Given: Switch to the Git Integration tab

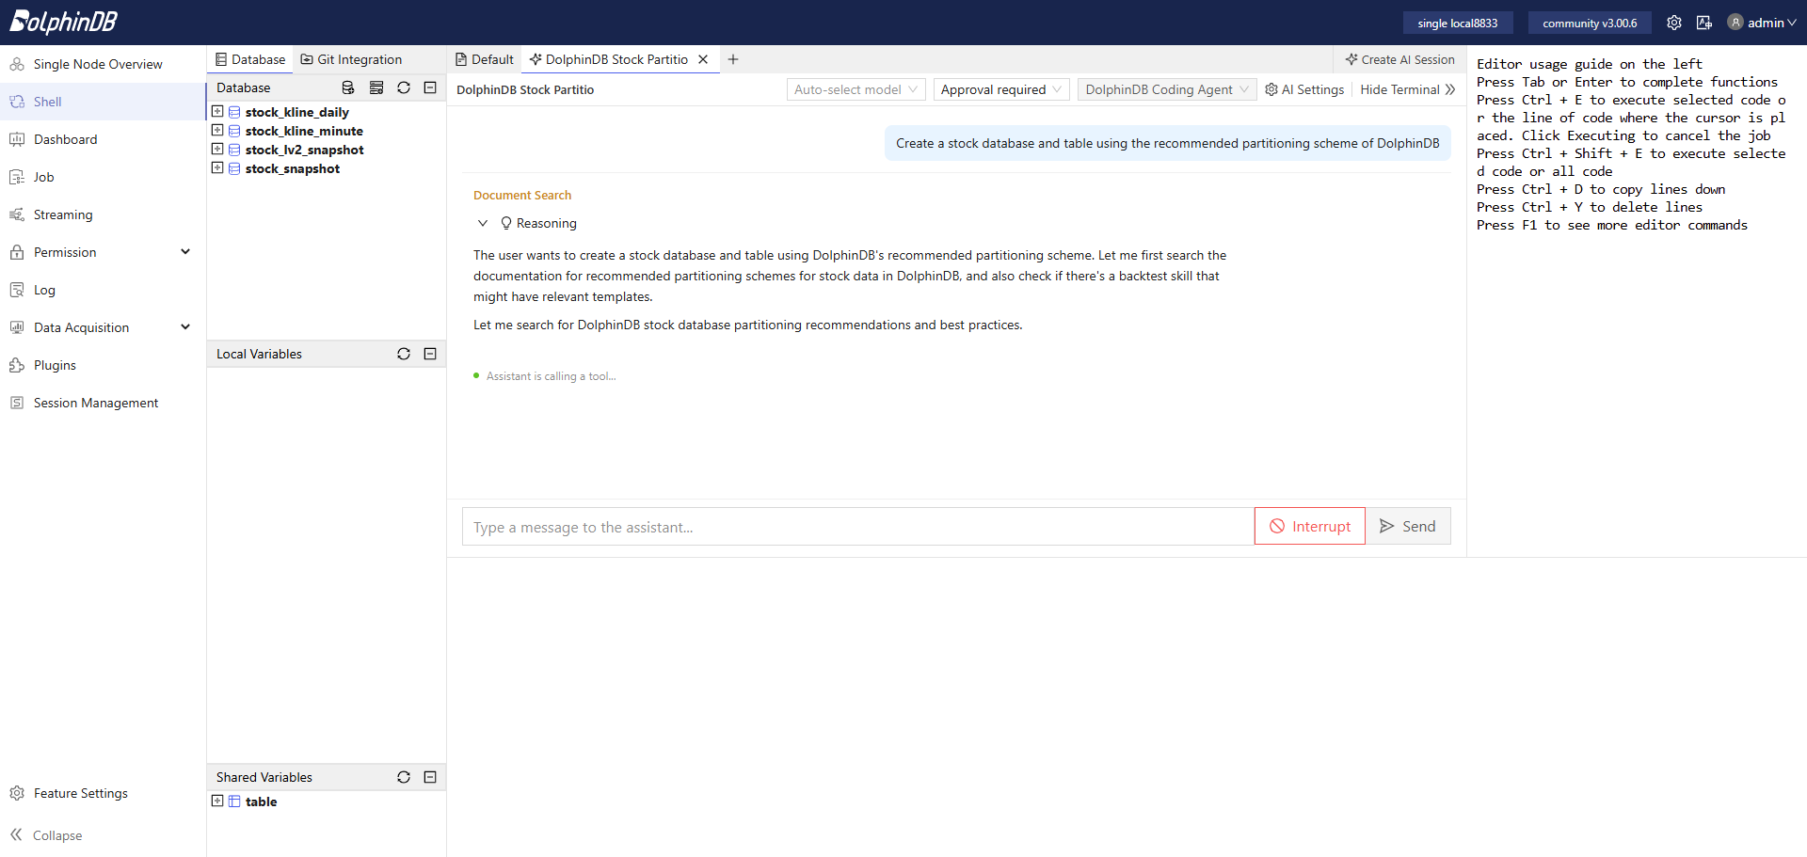Looking at the screenshot, I should (x=351, y=59).
